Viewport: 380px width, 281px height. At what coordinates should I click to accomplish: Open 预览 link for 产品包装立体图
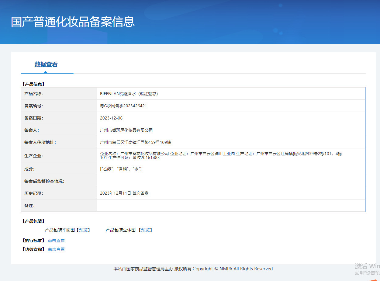point(145,230)
